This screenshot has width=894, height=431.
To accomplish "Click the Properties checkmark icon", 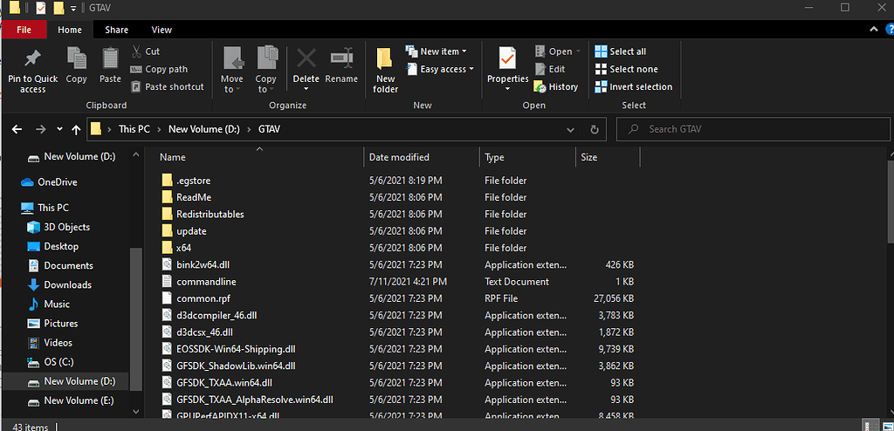I will point(507,58).
